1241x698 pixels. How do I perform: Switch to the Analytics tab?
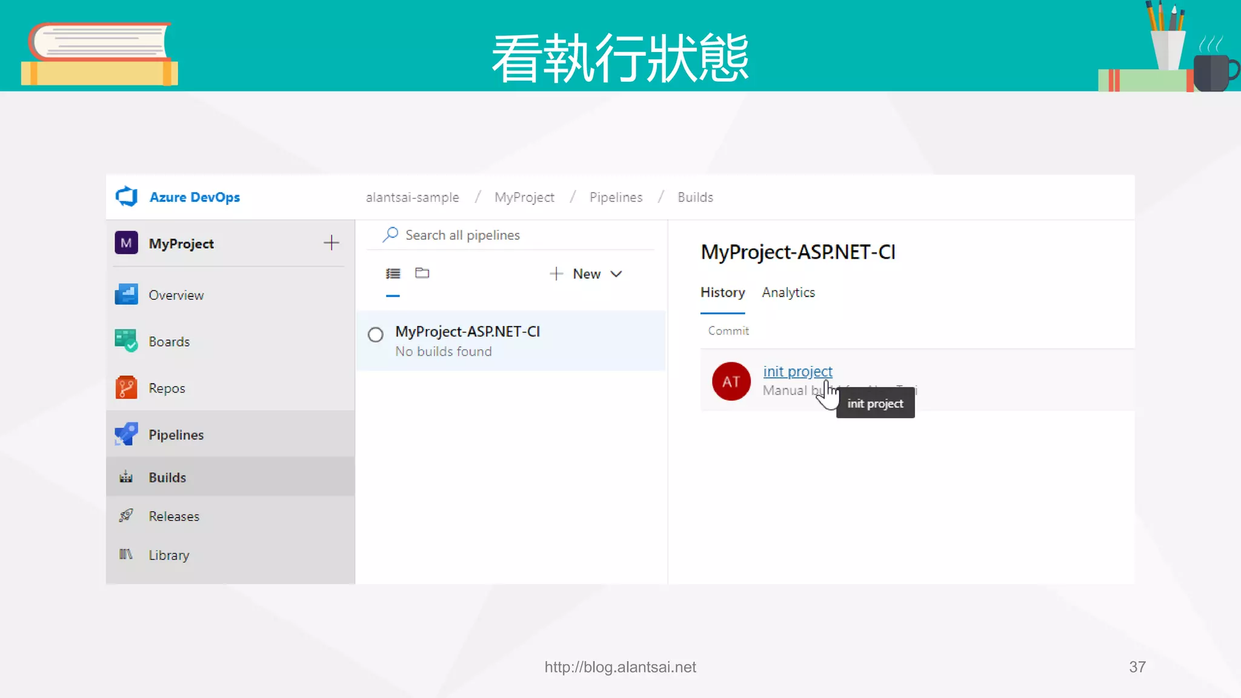pos(788,292)
